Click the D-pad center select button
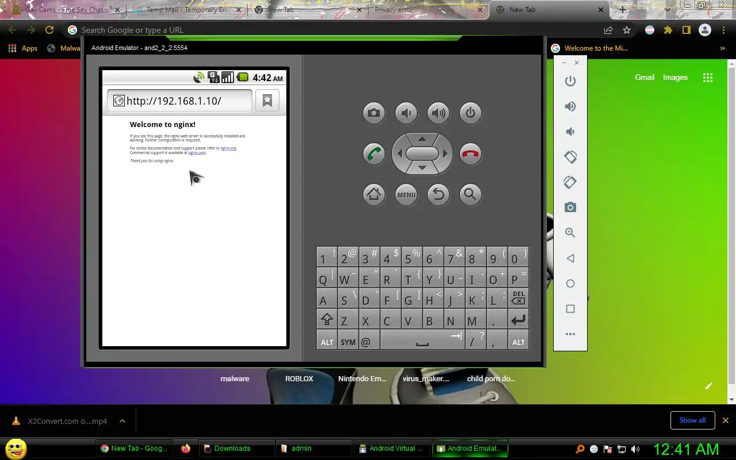The image size is (736, 460). click(422, 154)
